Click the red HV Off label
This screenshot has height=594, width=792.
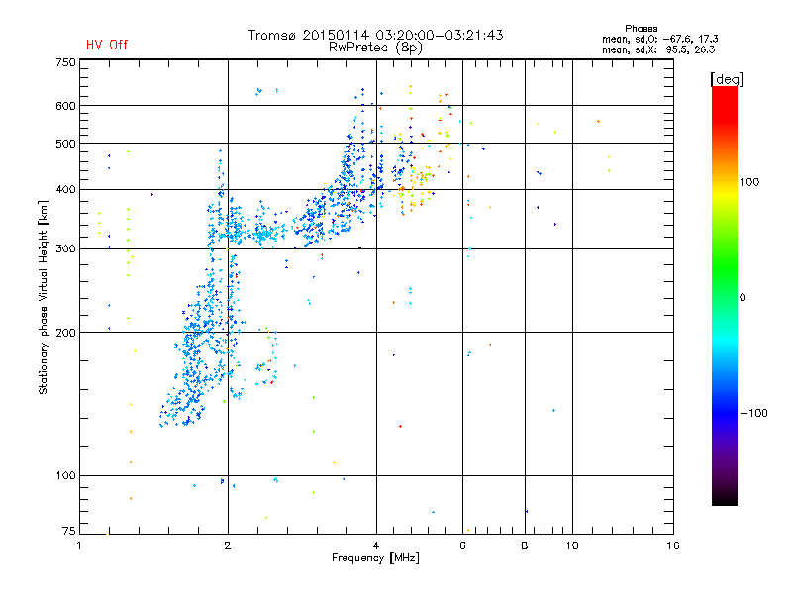(107, 45)
